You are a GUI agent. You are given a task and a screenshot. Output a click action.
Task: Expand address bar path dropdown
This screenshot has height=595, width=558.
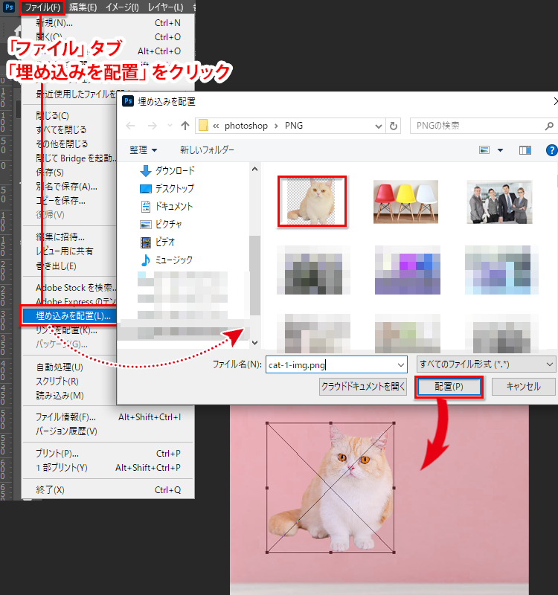click(379, 126)
